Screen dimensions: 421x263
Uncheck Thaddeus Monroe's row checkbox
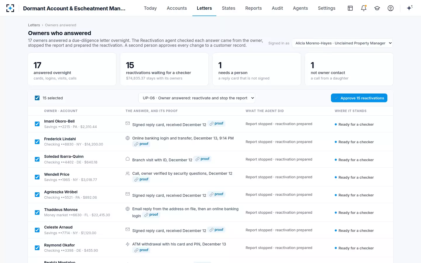coord(37,212)
